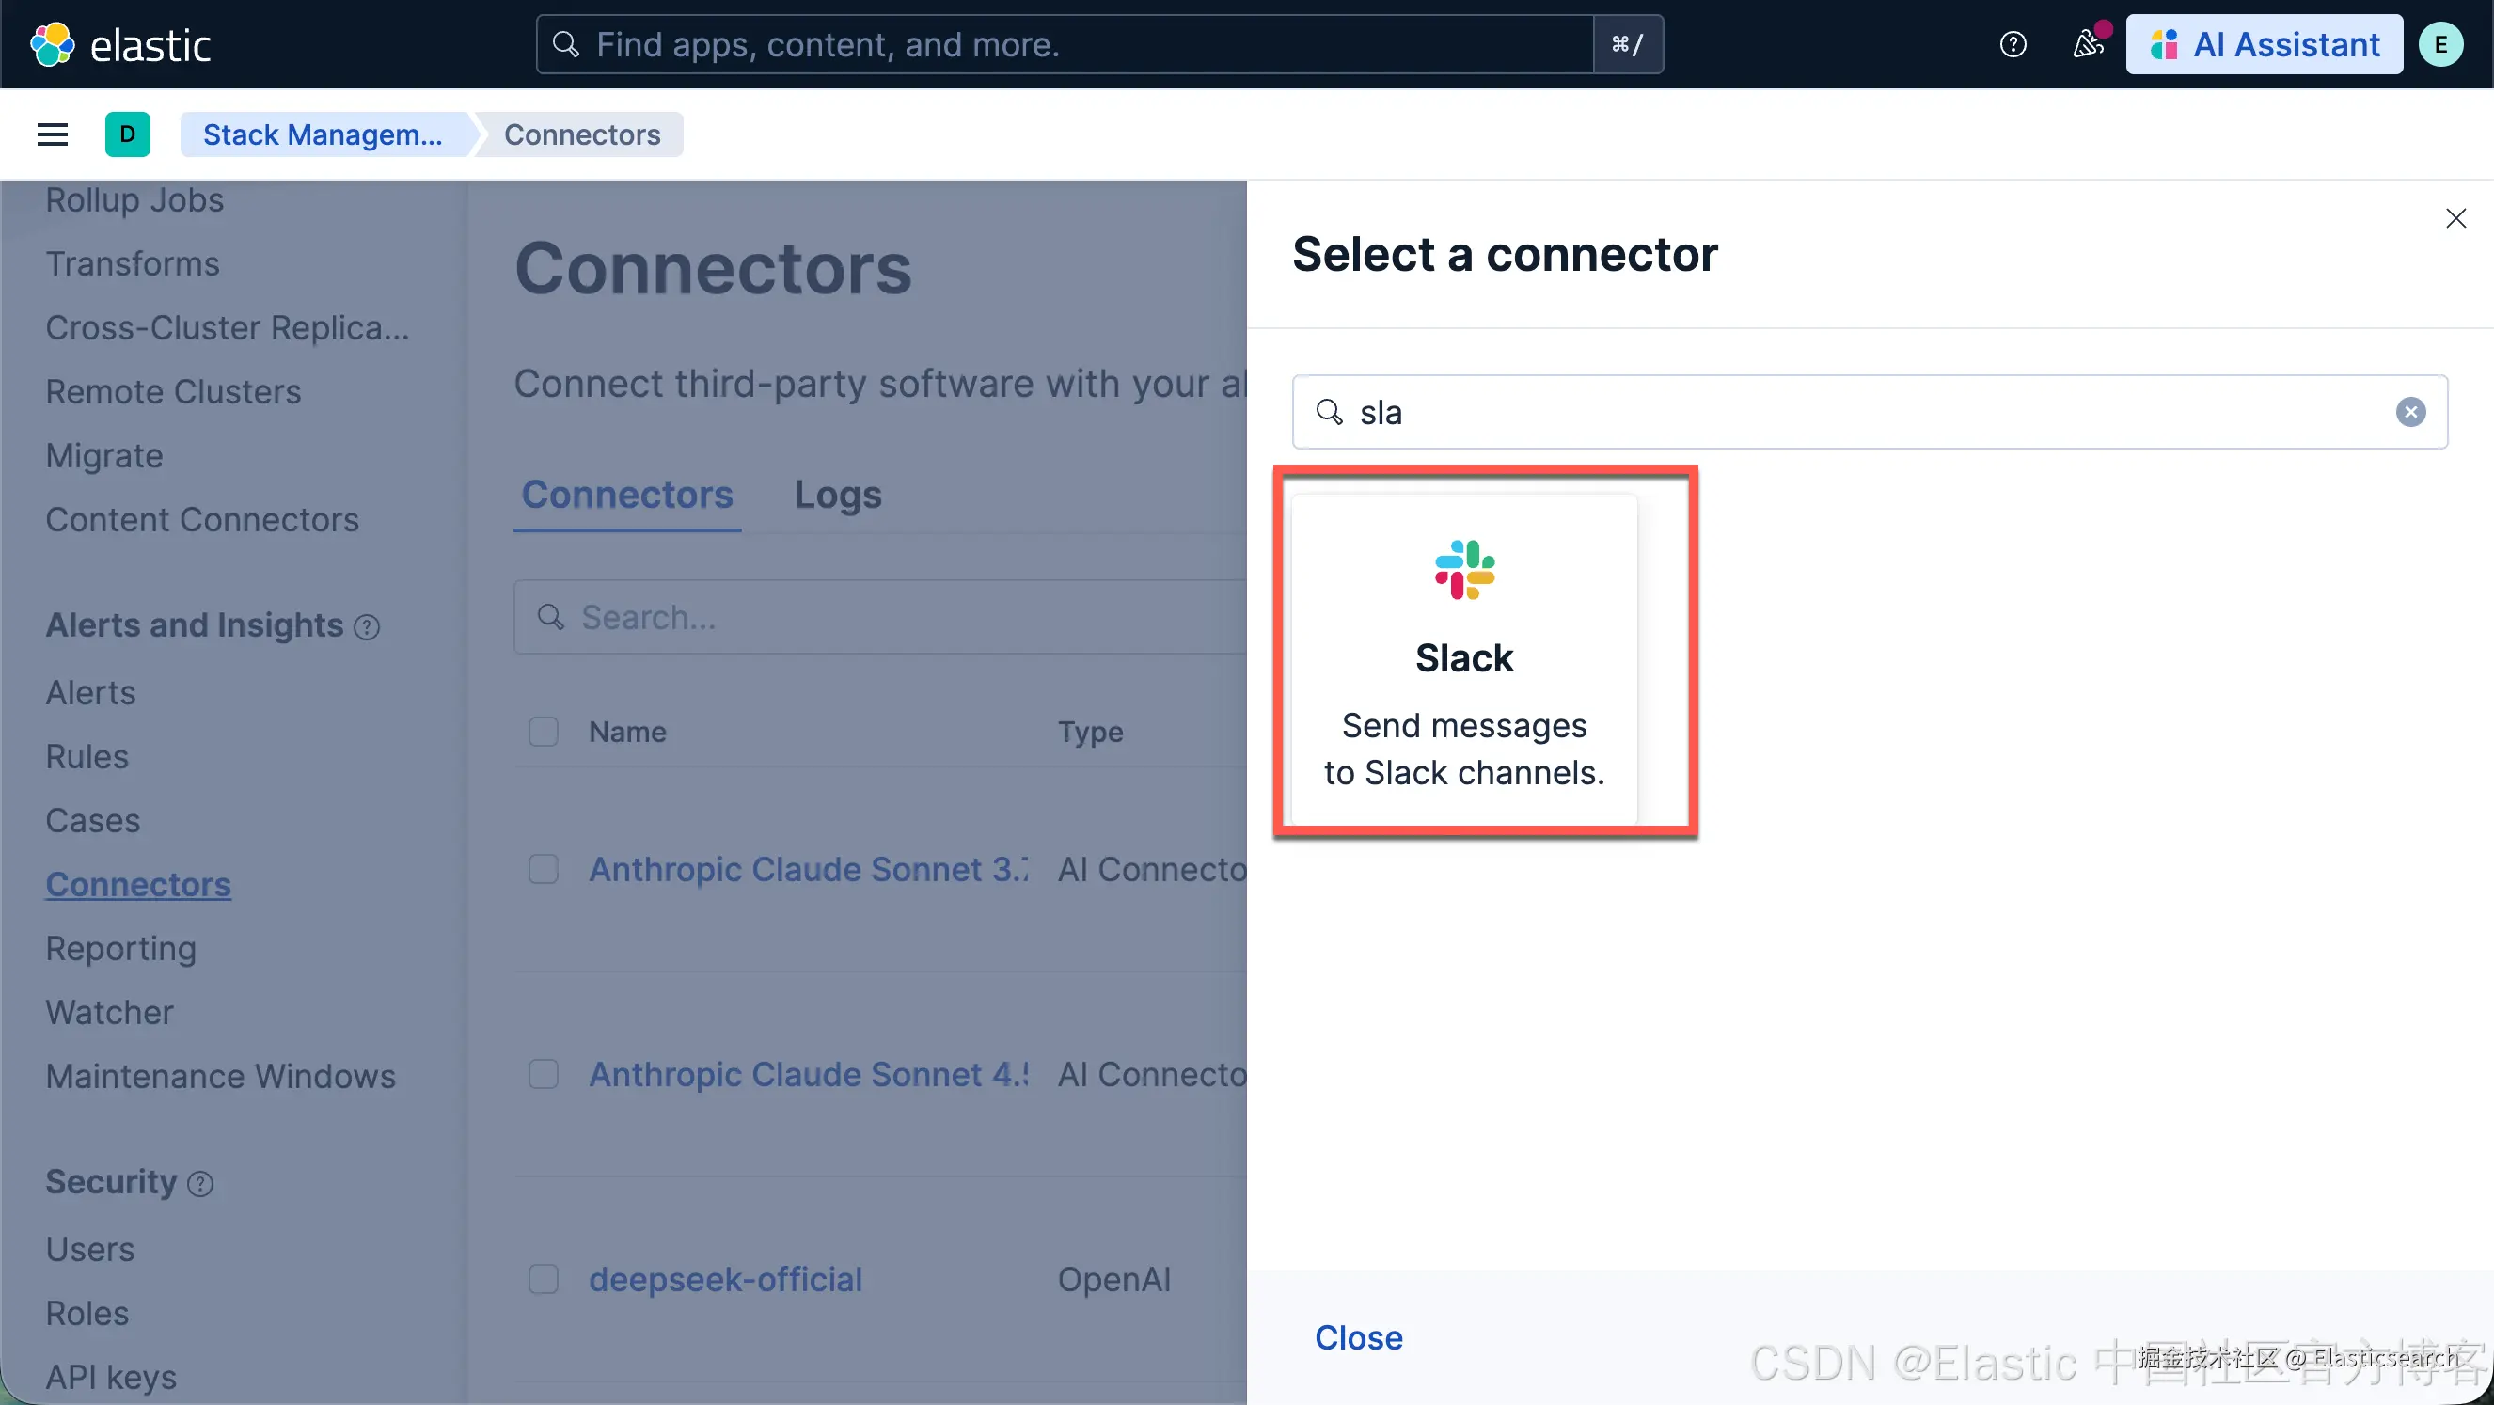Toggle the hamburger navigation menu
This screenshot has height=1405, width=2494.
pyautogui.click(x=53, y=134)
